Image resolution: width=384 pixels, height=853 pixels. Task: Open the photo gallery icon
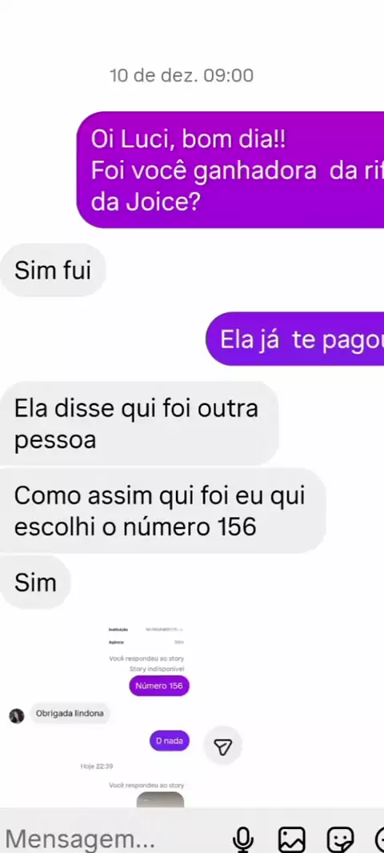tap(291, 839)
